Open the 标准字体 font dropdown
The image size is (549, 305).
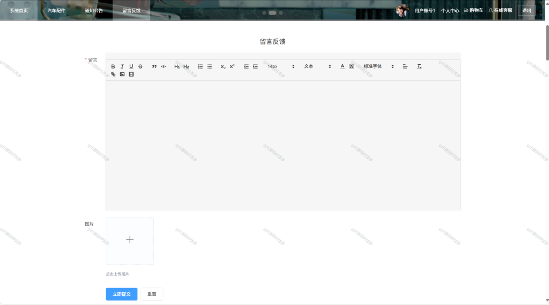click(x=379, y=66)
